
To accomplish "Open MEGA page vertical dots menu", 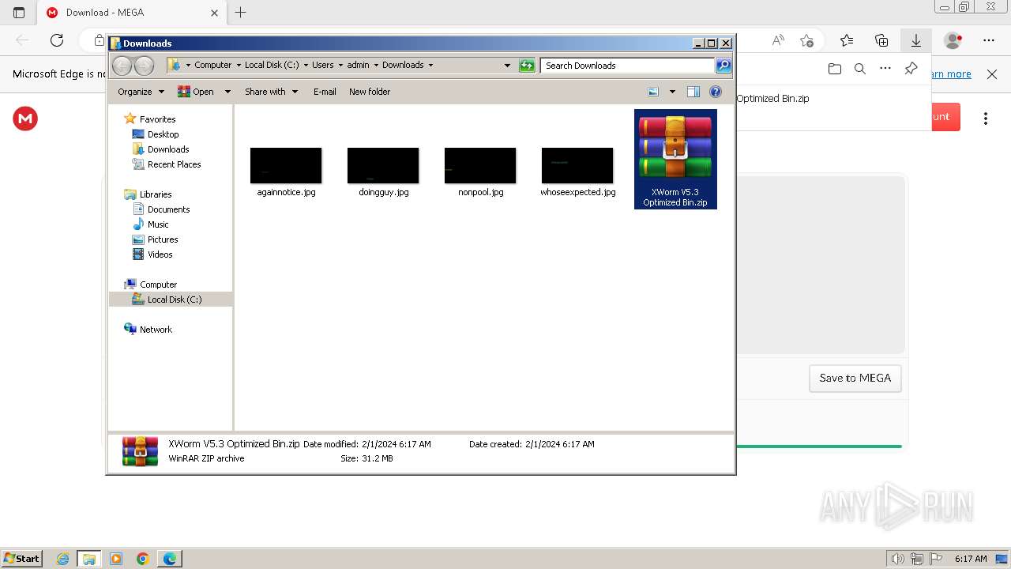I will coord(986,119).
